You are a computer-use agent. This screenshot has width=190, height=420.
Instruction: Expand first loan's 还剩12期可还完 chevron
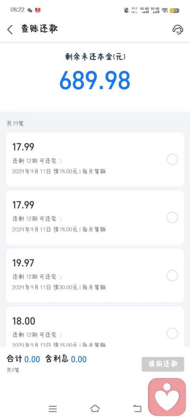[x=61, y=161]
